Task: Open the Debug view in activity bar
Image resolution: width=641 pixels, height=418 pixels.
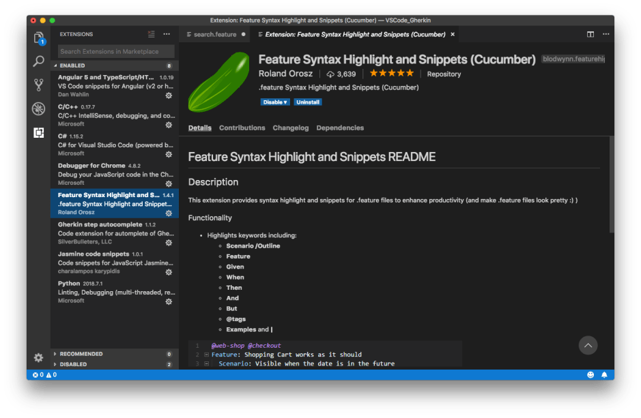Action: [x=39, y=109]
